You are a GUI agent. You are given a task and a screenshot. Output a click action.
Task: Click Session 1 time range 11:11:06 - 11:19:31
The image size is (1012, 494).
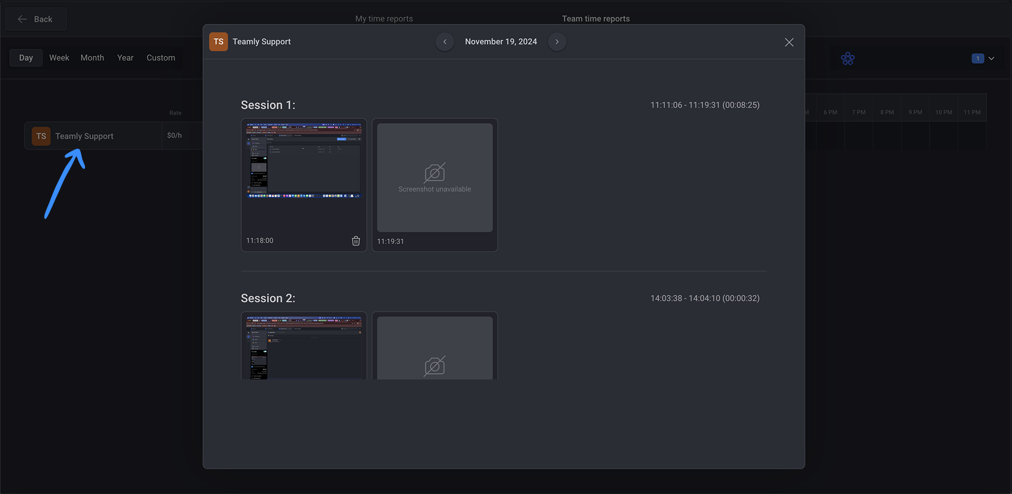(x=705, y=105)
